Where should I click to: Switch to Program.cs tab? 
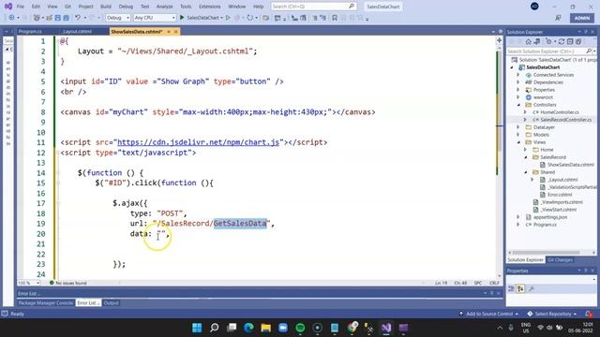pos(30,32)
